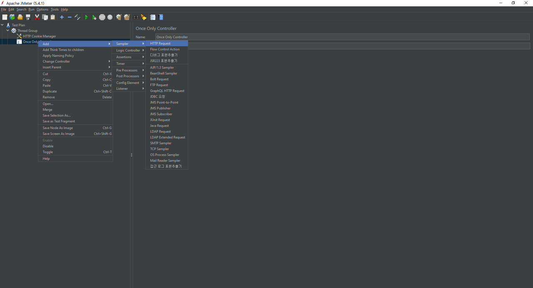
Task: Open the Run menu
Action: coord(31,9)
